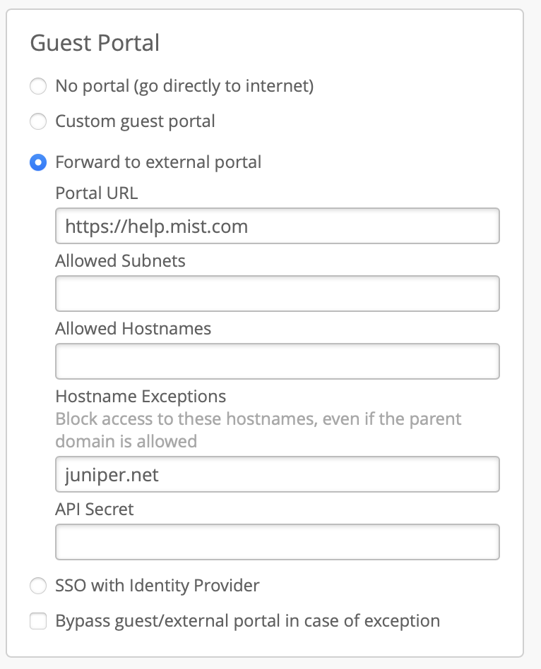Viewport: 541px width, 669px height.
Task: Click the "Allowed Subnets" field label
Action: [x=120, y=261]
